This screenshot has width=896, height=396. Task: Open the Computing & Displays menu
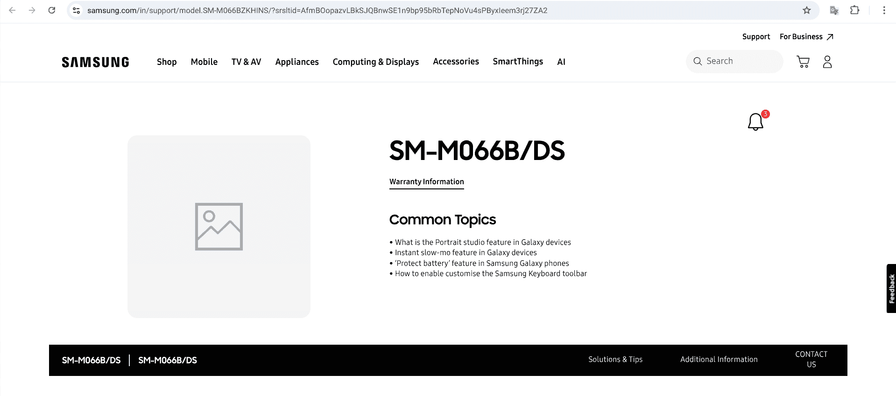point(375,62)
